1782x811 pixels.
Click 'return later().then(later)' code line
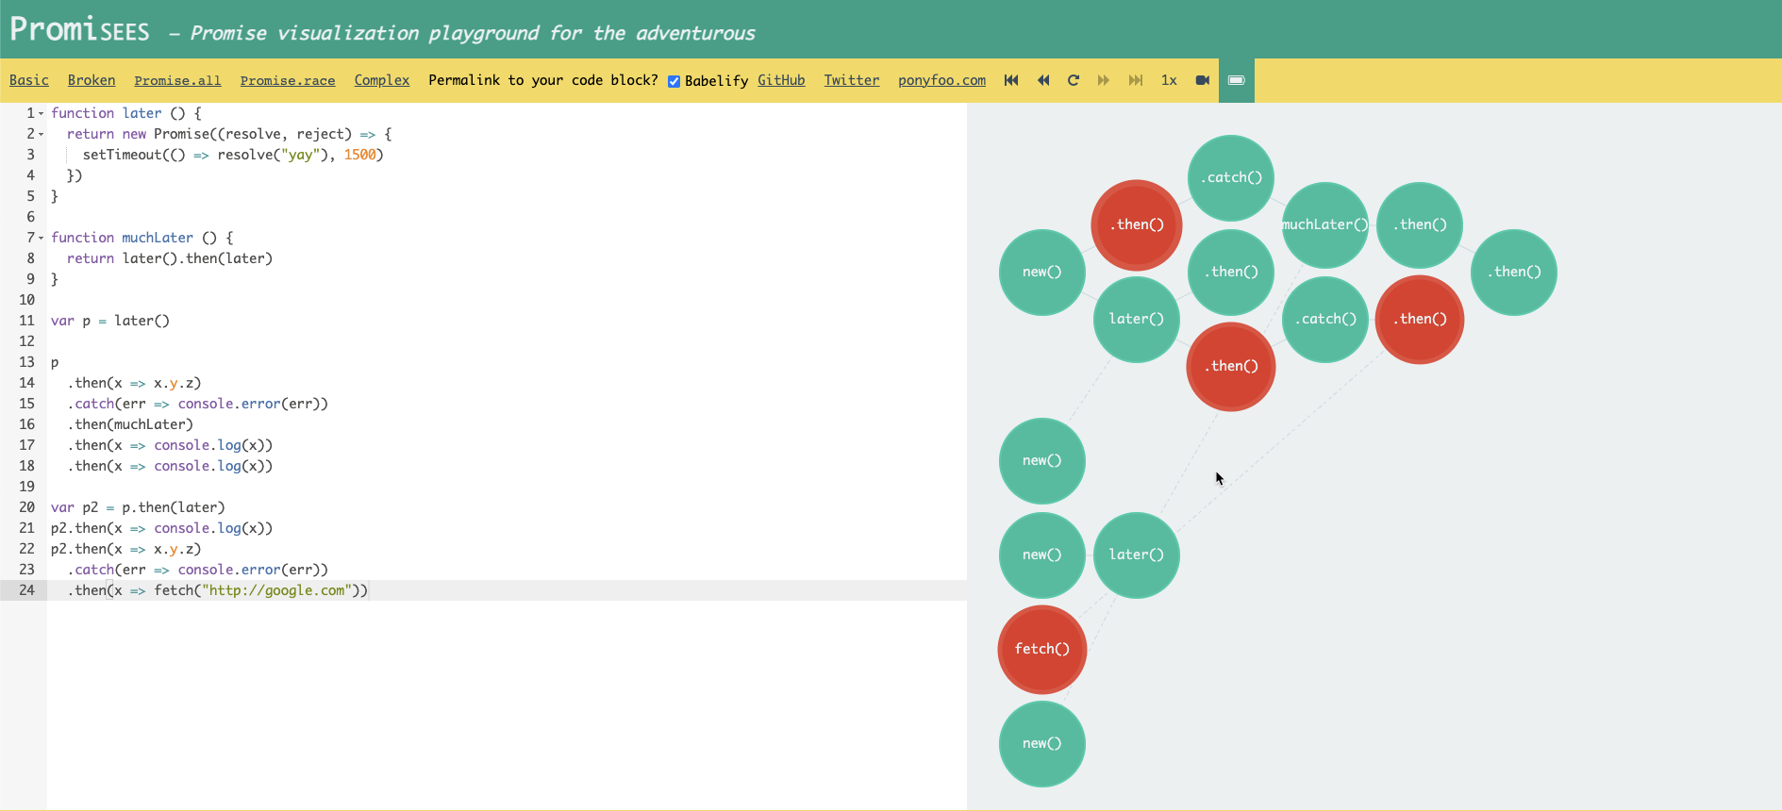click(x=170, y=258)
